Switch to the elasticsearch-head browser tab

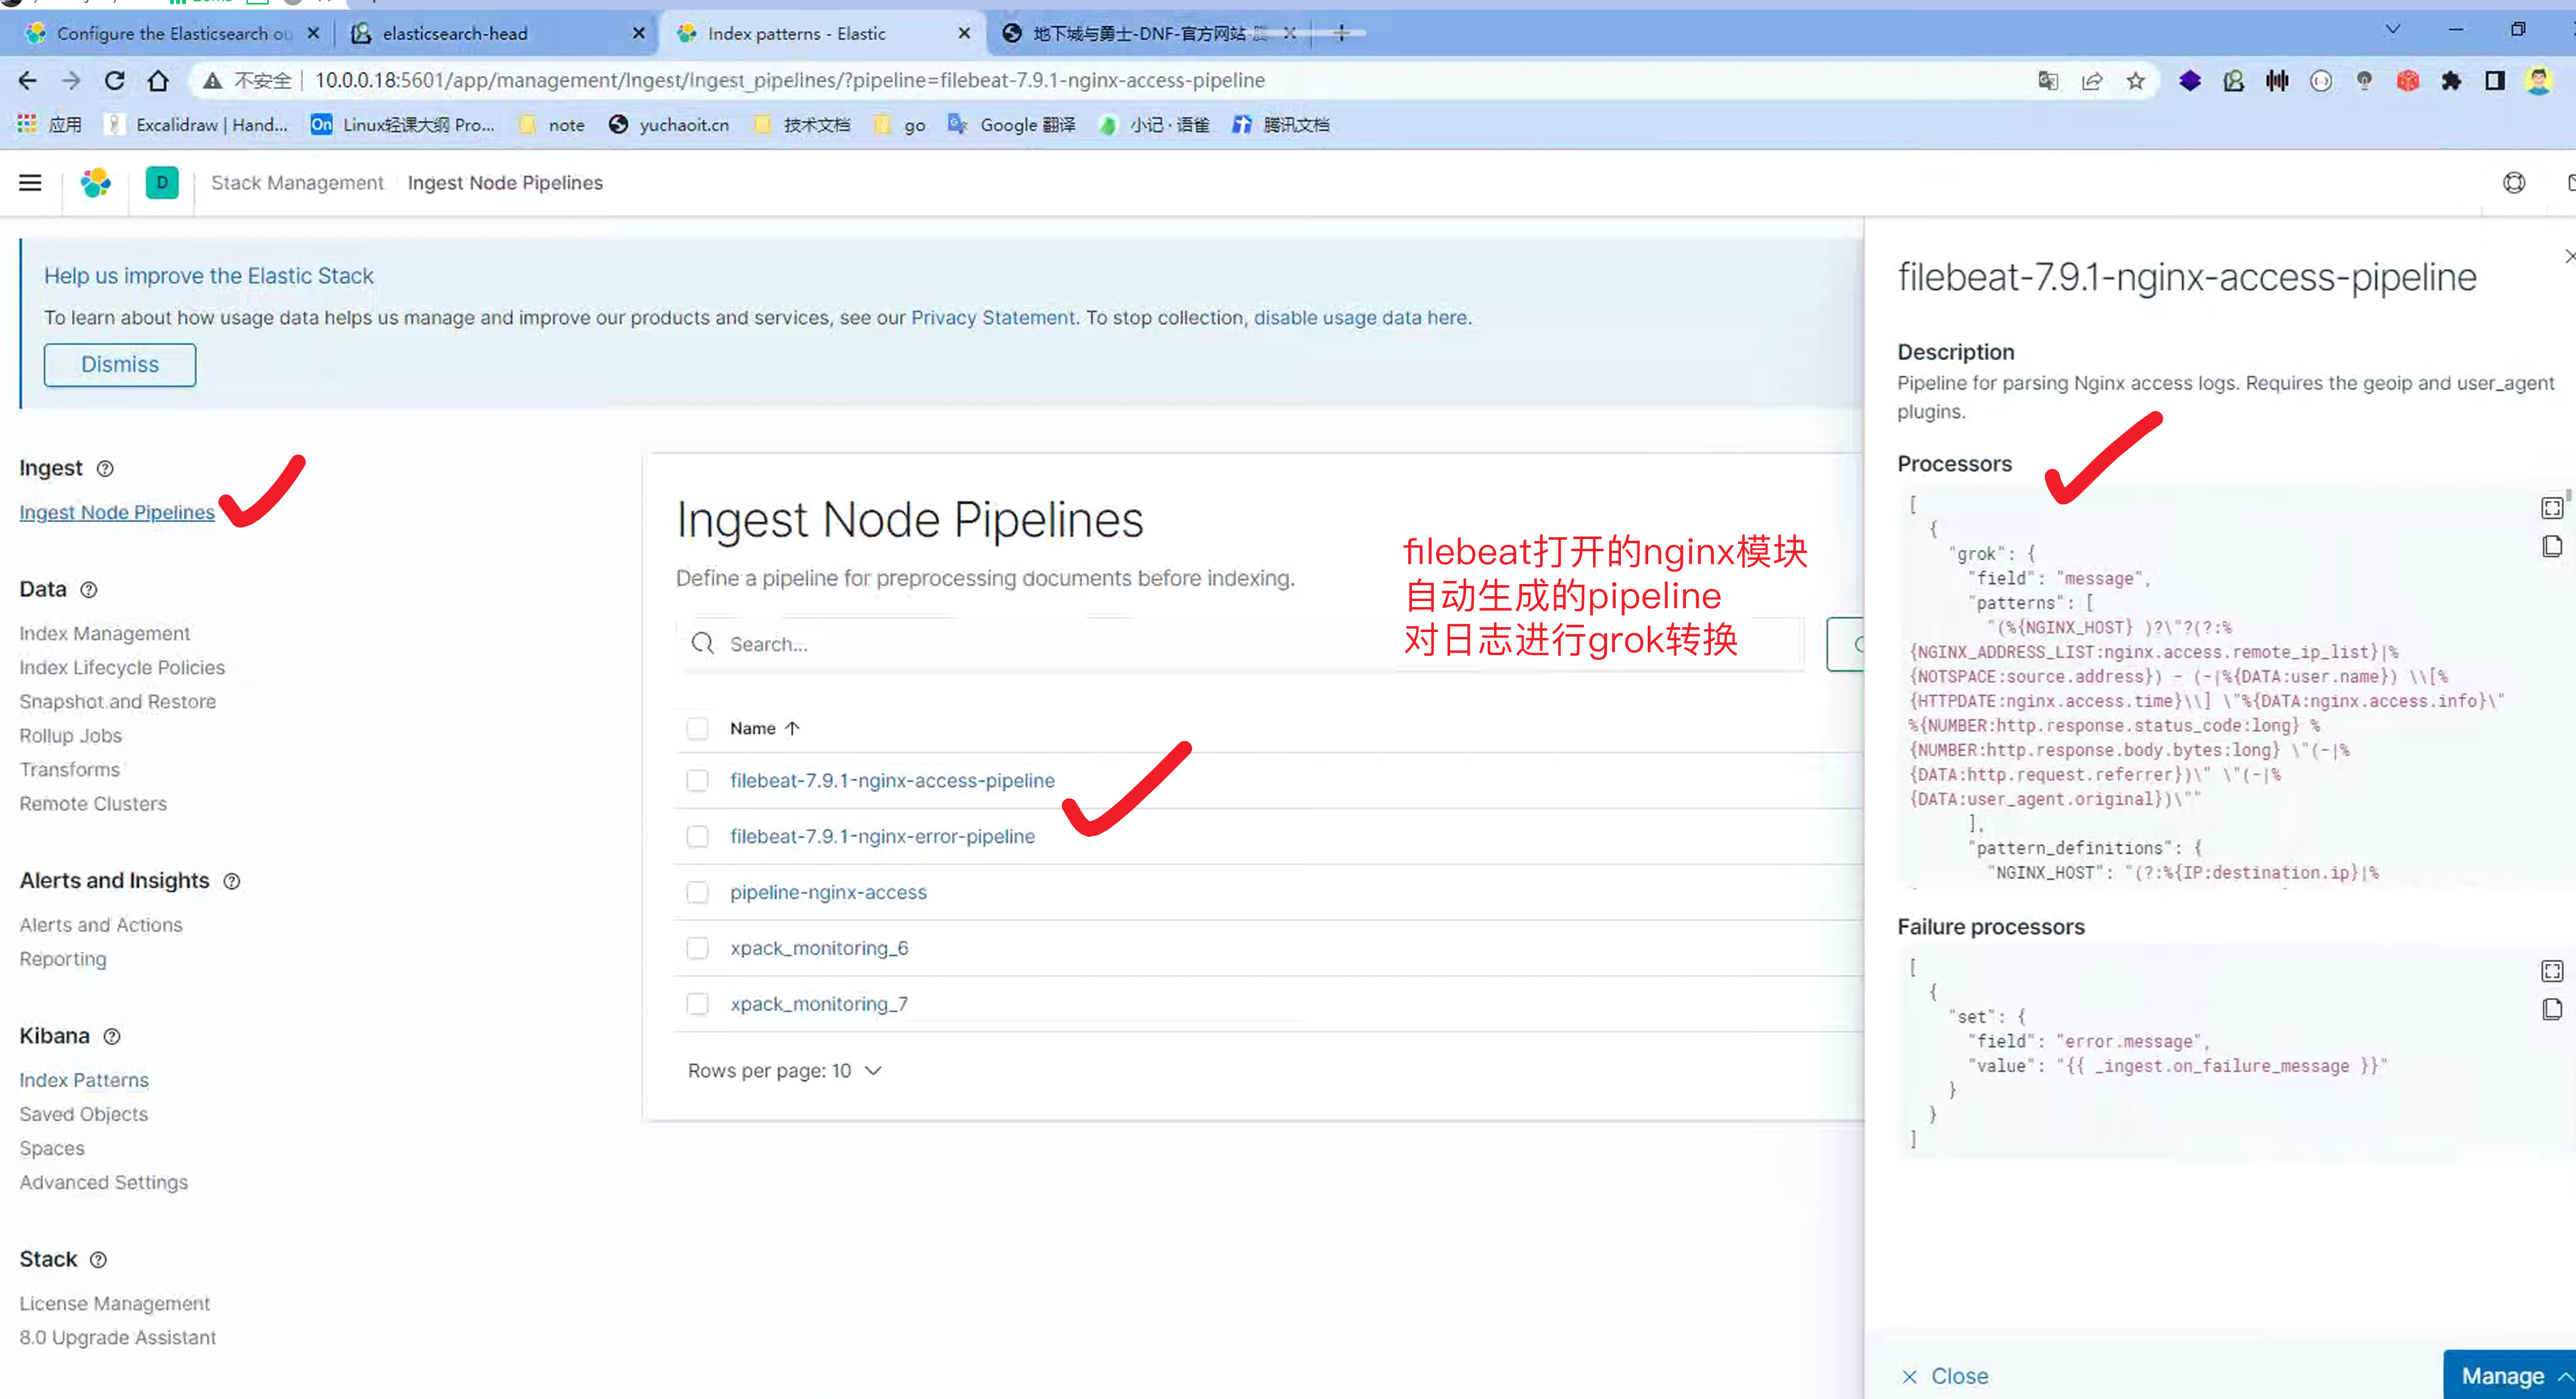pos(455,33)
